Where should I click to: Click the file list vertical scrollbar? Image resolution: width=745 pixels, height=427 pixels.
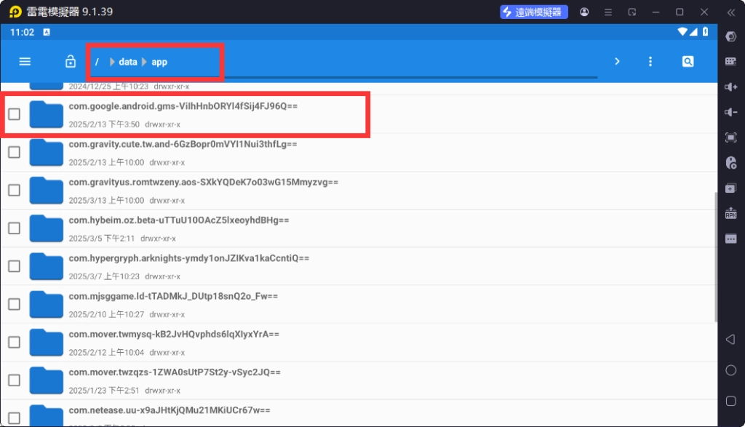(716, 257)
